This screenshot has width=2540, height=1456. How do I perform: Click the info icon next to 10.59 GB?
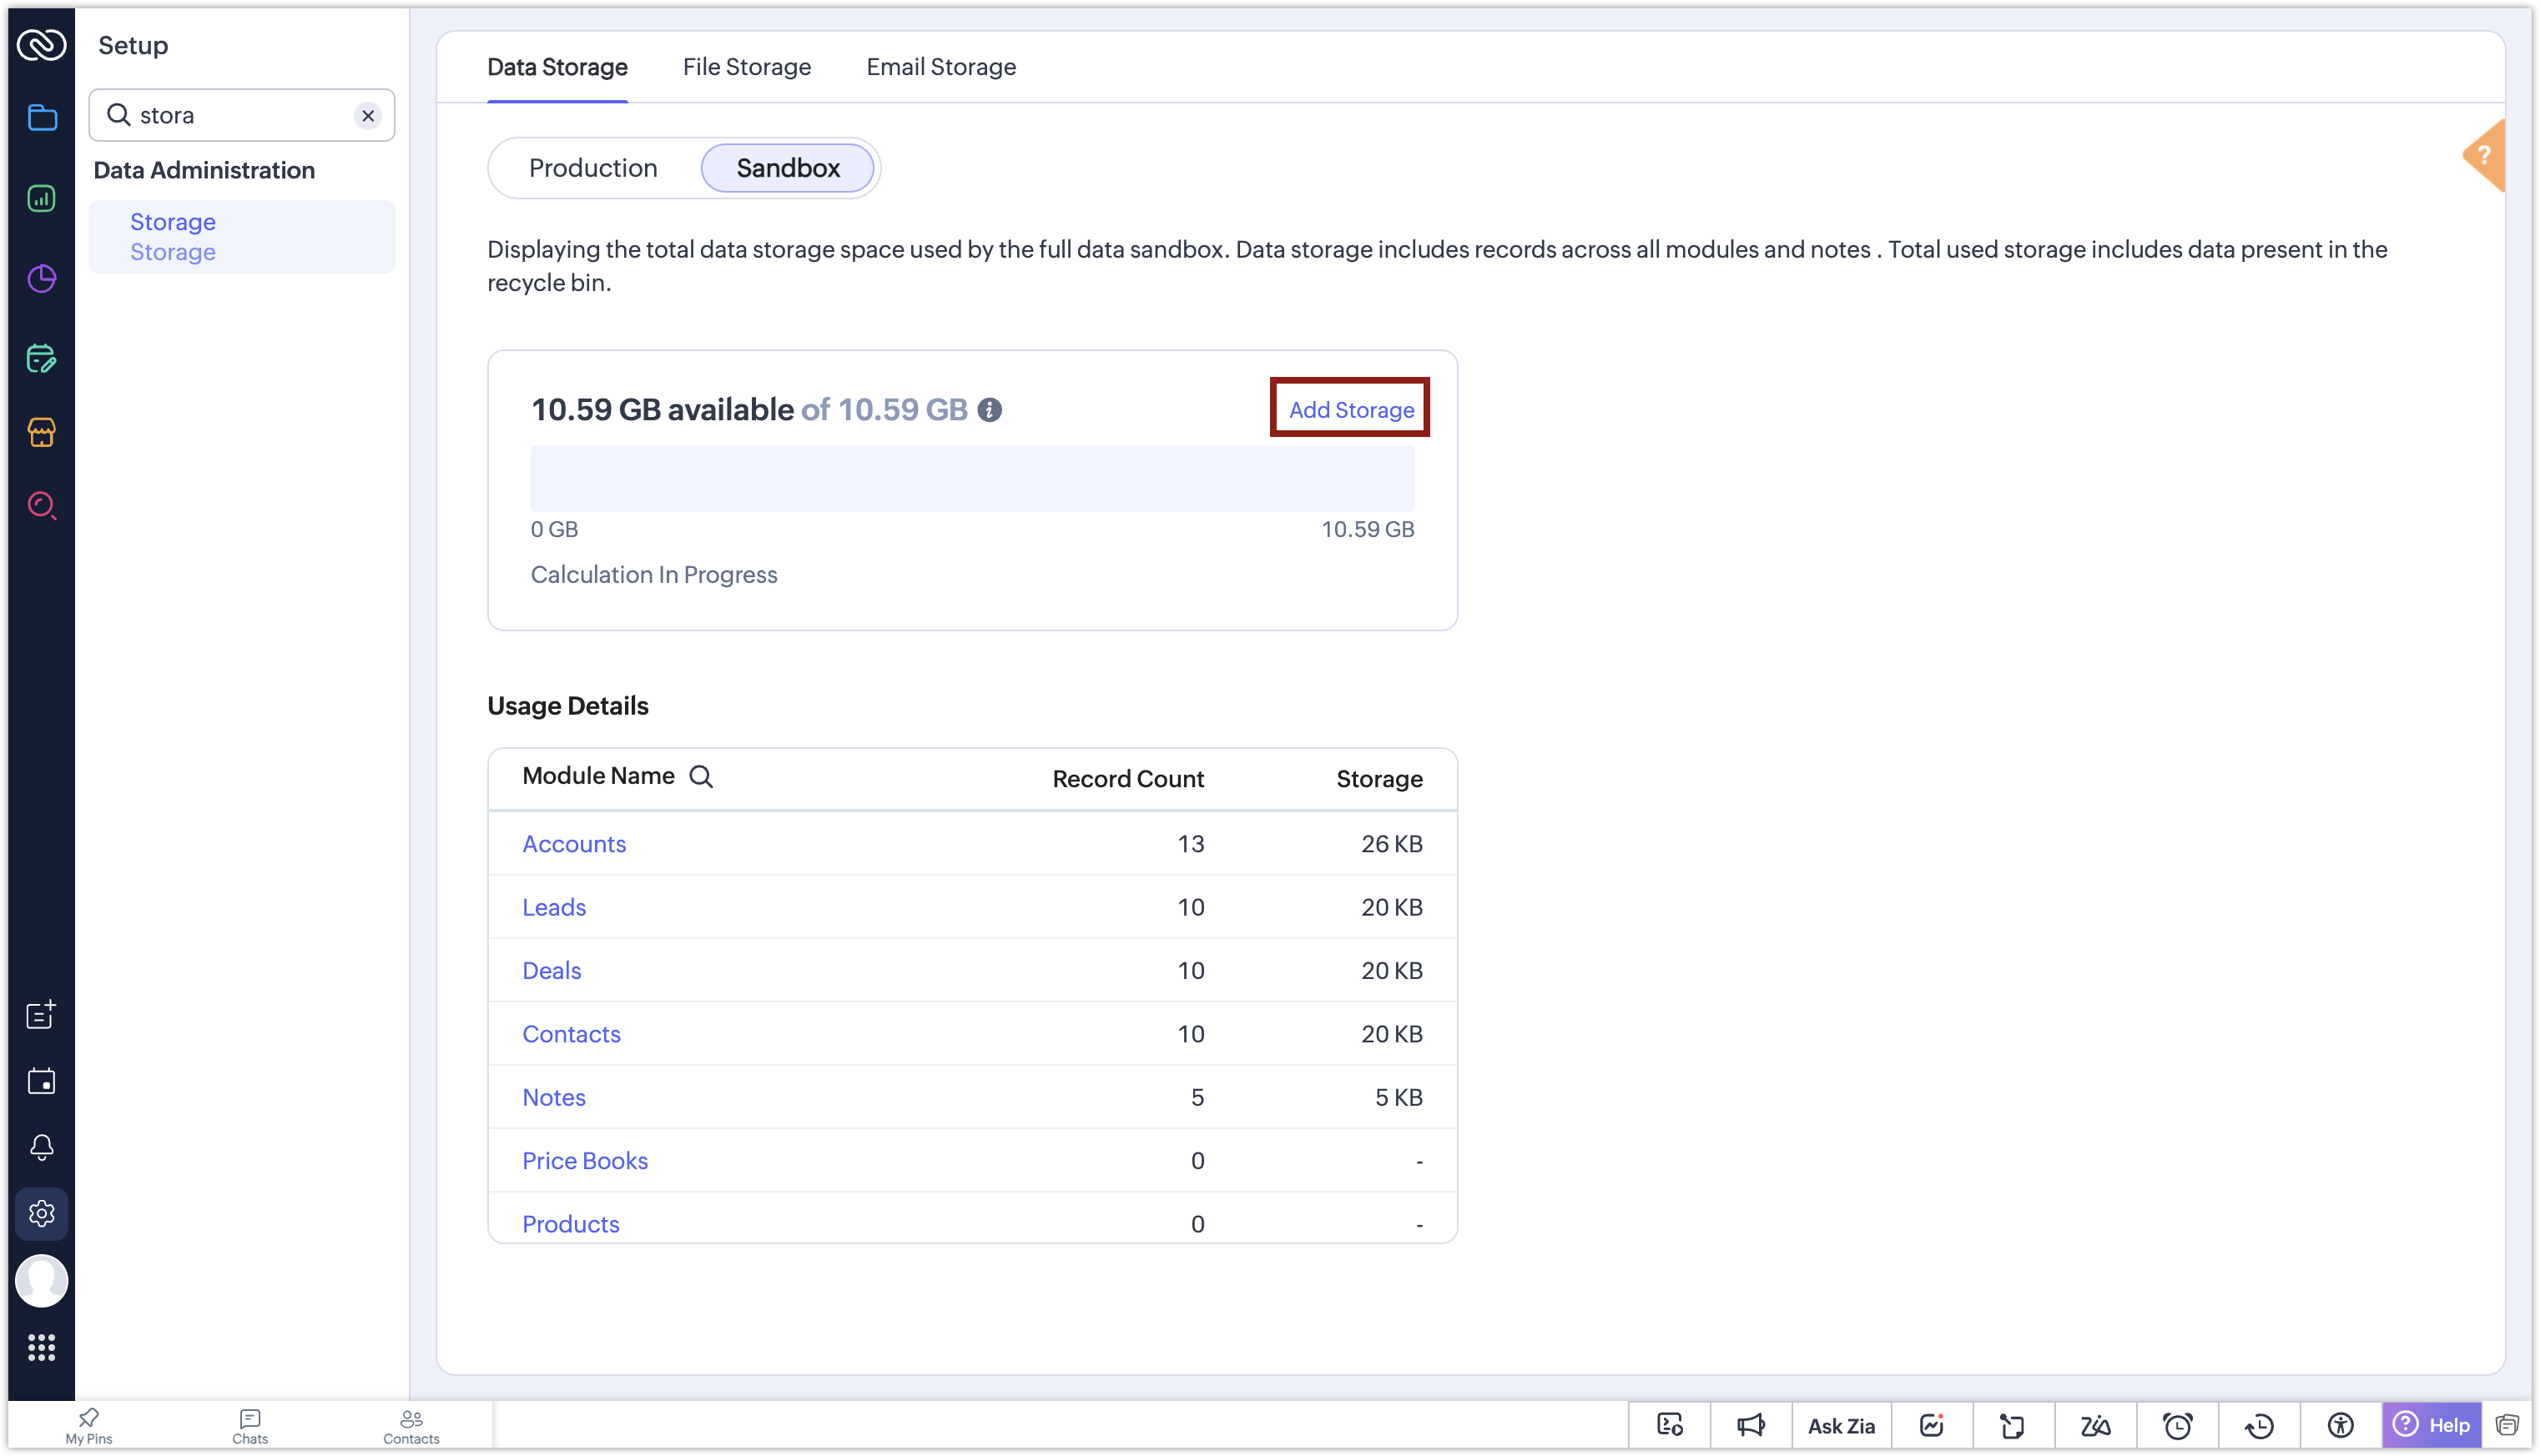tap(990, 410)
